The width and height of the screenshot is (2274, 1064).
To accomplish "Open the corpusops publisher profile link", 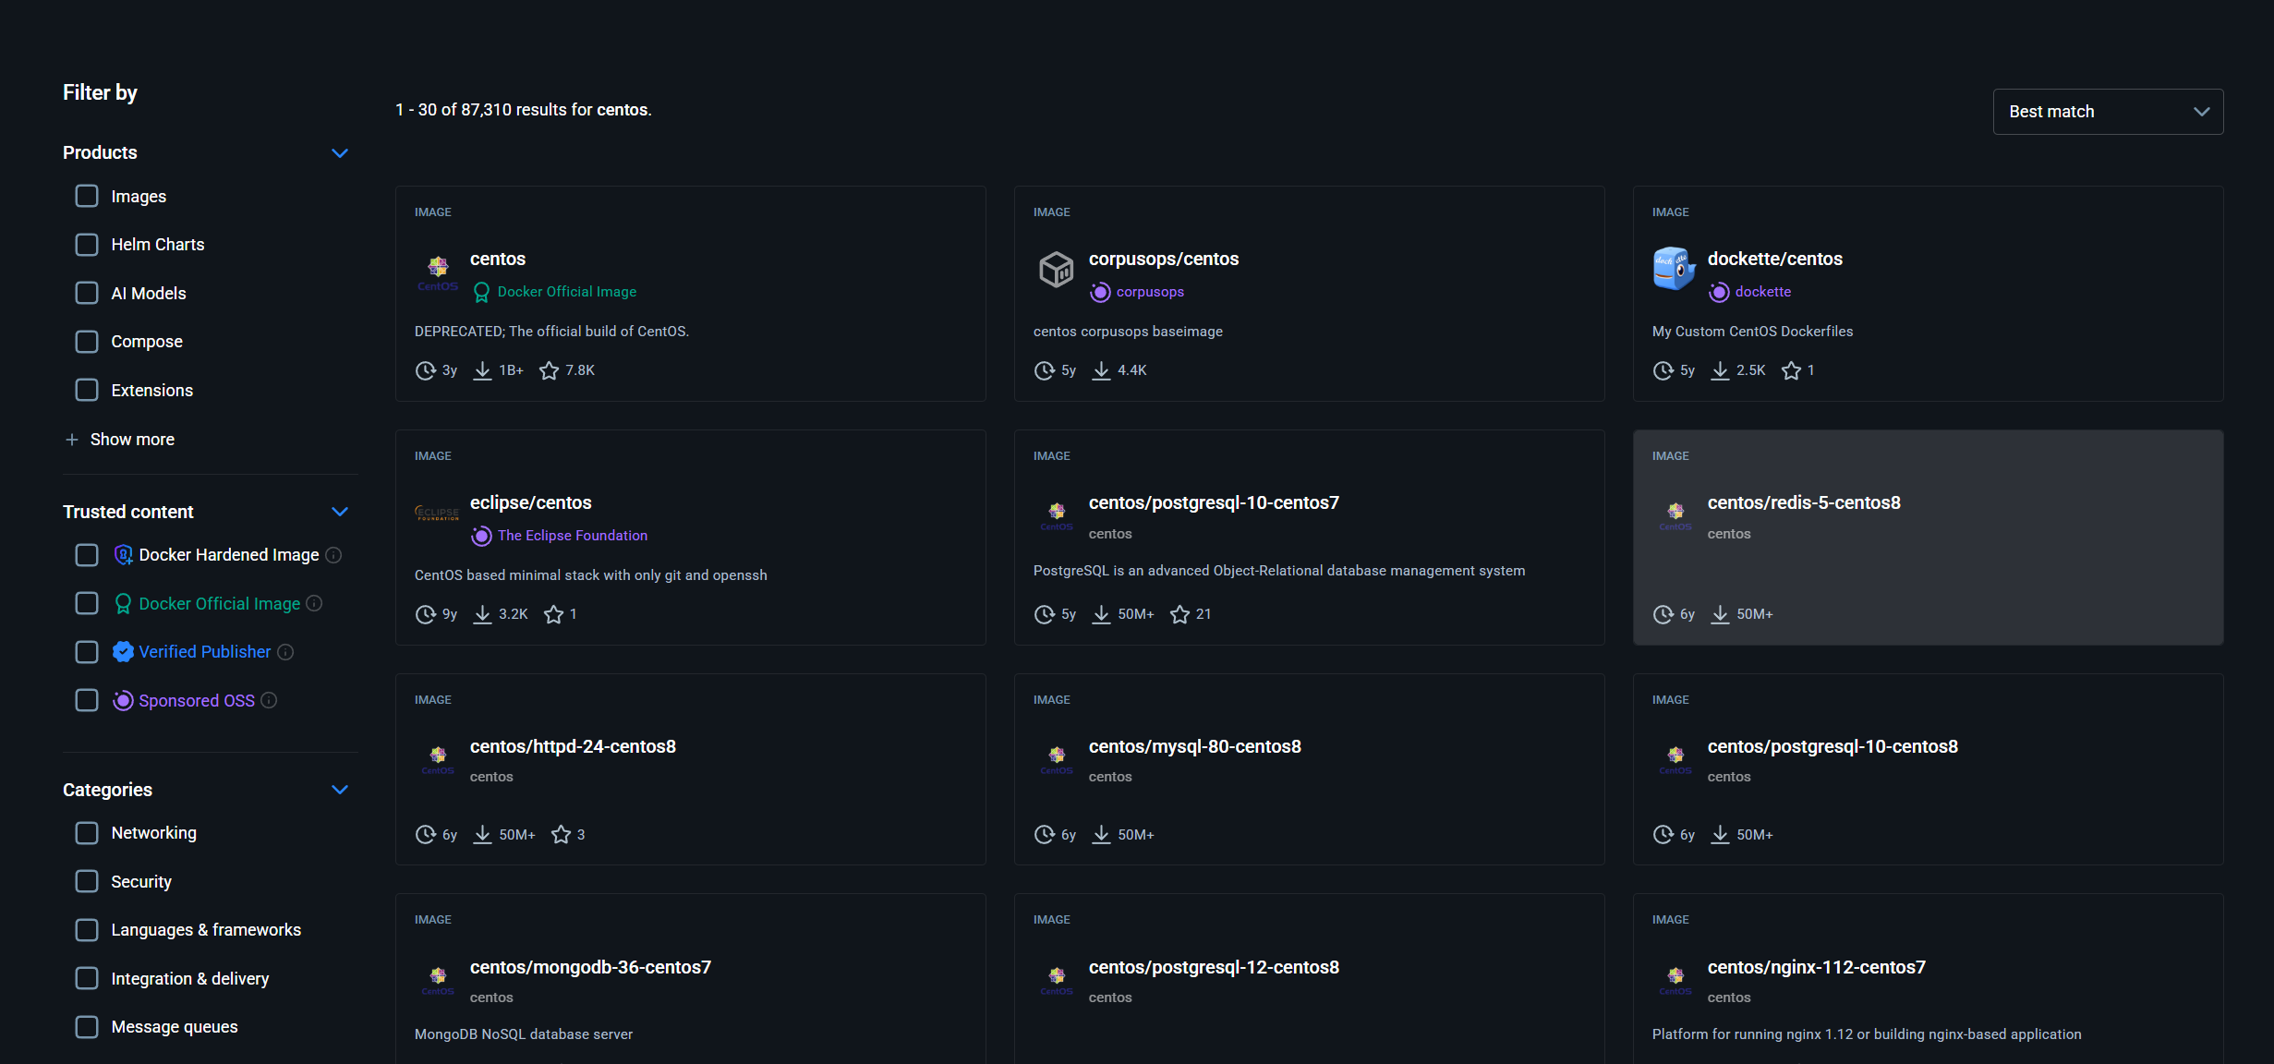I will pyautogui.click(x=1150, y=292).
